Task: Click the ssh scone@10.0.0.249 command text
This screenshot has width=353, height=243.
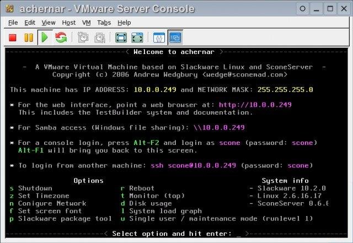Action: [x=194, y=166]
